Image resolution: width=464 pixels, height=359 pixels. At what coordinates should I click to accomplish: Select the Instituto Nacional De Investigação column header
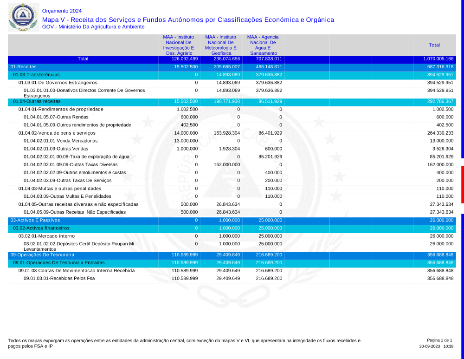point(179,45)
